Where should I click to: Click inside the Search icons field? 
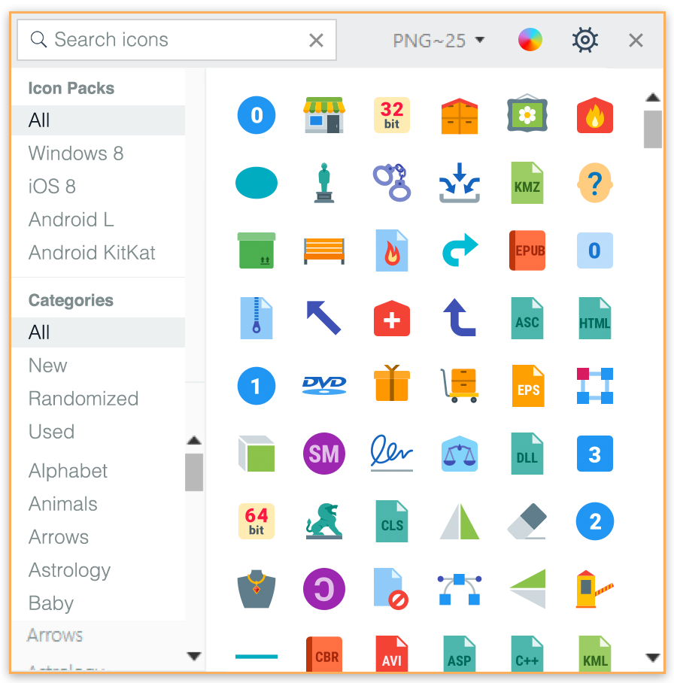tap(150, 41)
